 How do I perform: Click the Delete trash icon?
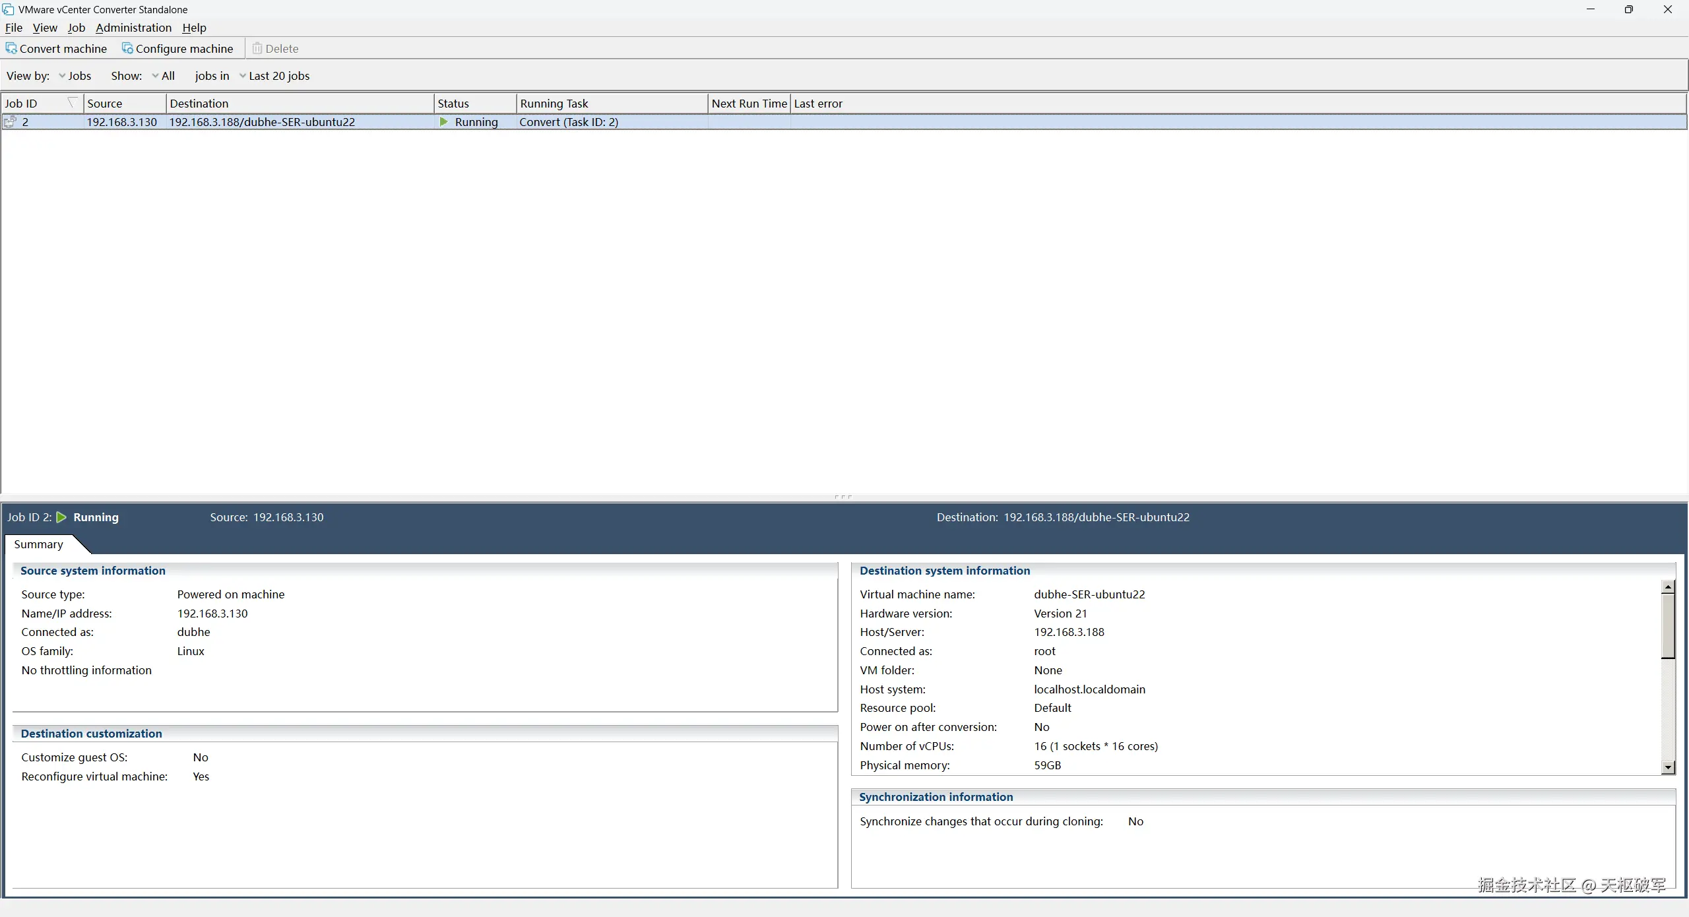click(257, 48)
